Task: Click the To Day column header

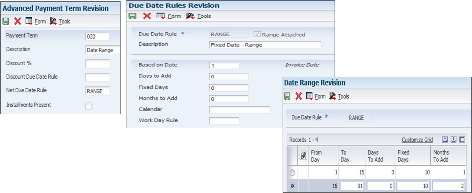Action: tap(352, 156)
